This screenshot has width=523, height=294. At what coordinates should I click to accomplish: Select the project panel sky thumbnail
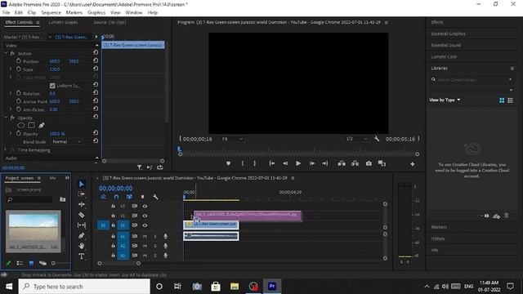click(34, 228)
